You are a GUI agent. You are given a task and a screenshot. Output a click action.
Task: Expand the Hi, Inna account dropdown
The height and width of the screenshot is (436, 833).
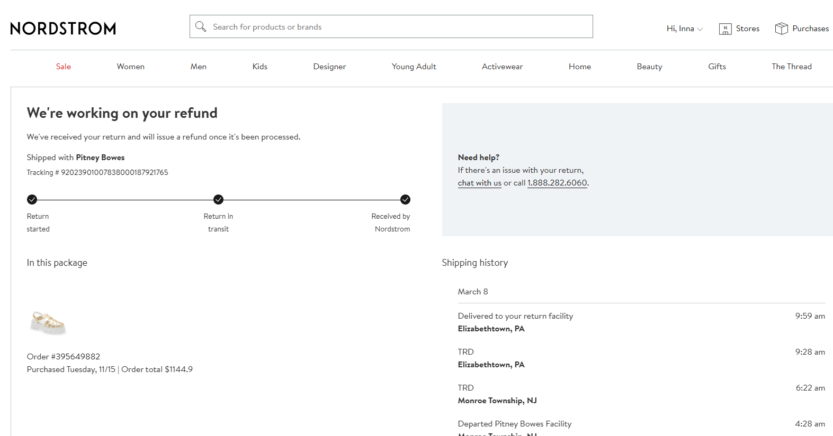[684, 29]
